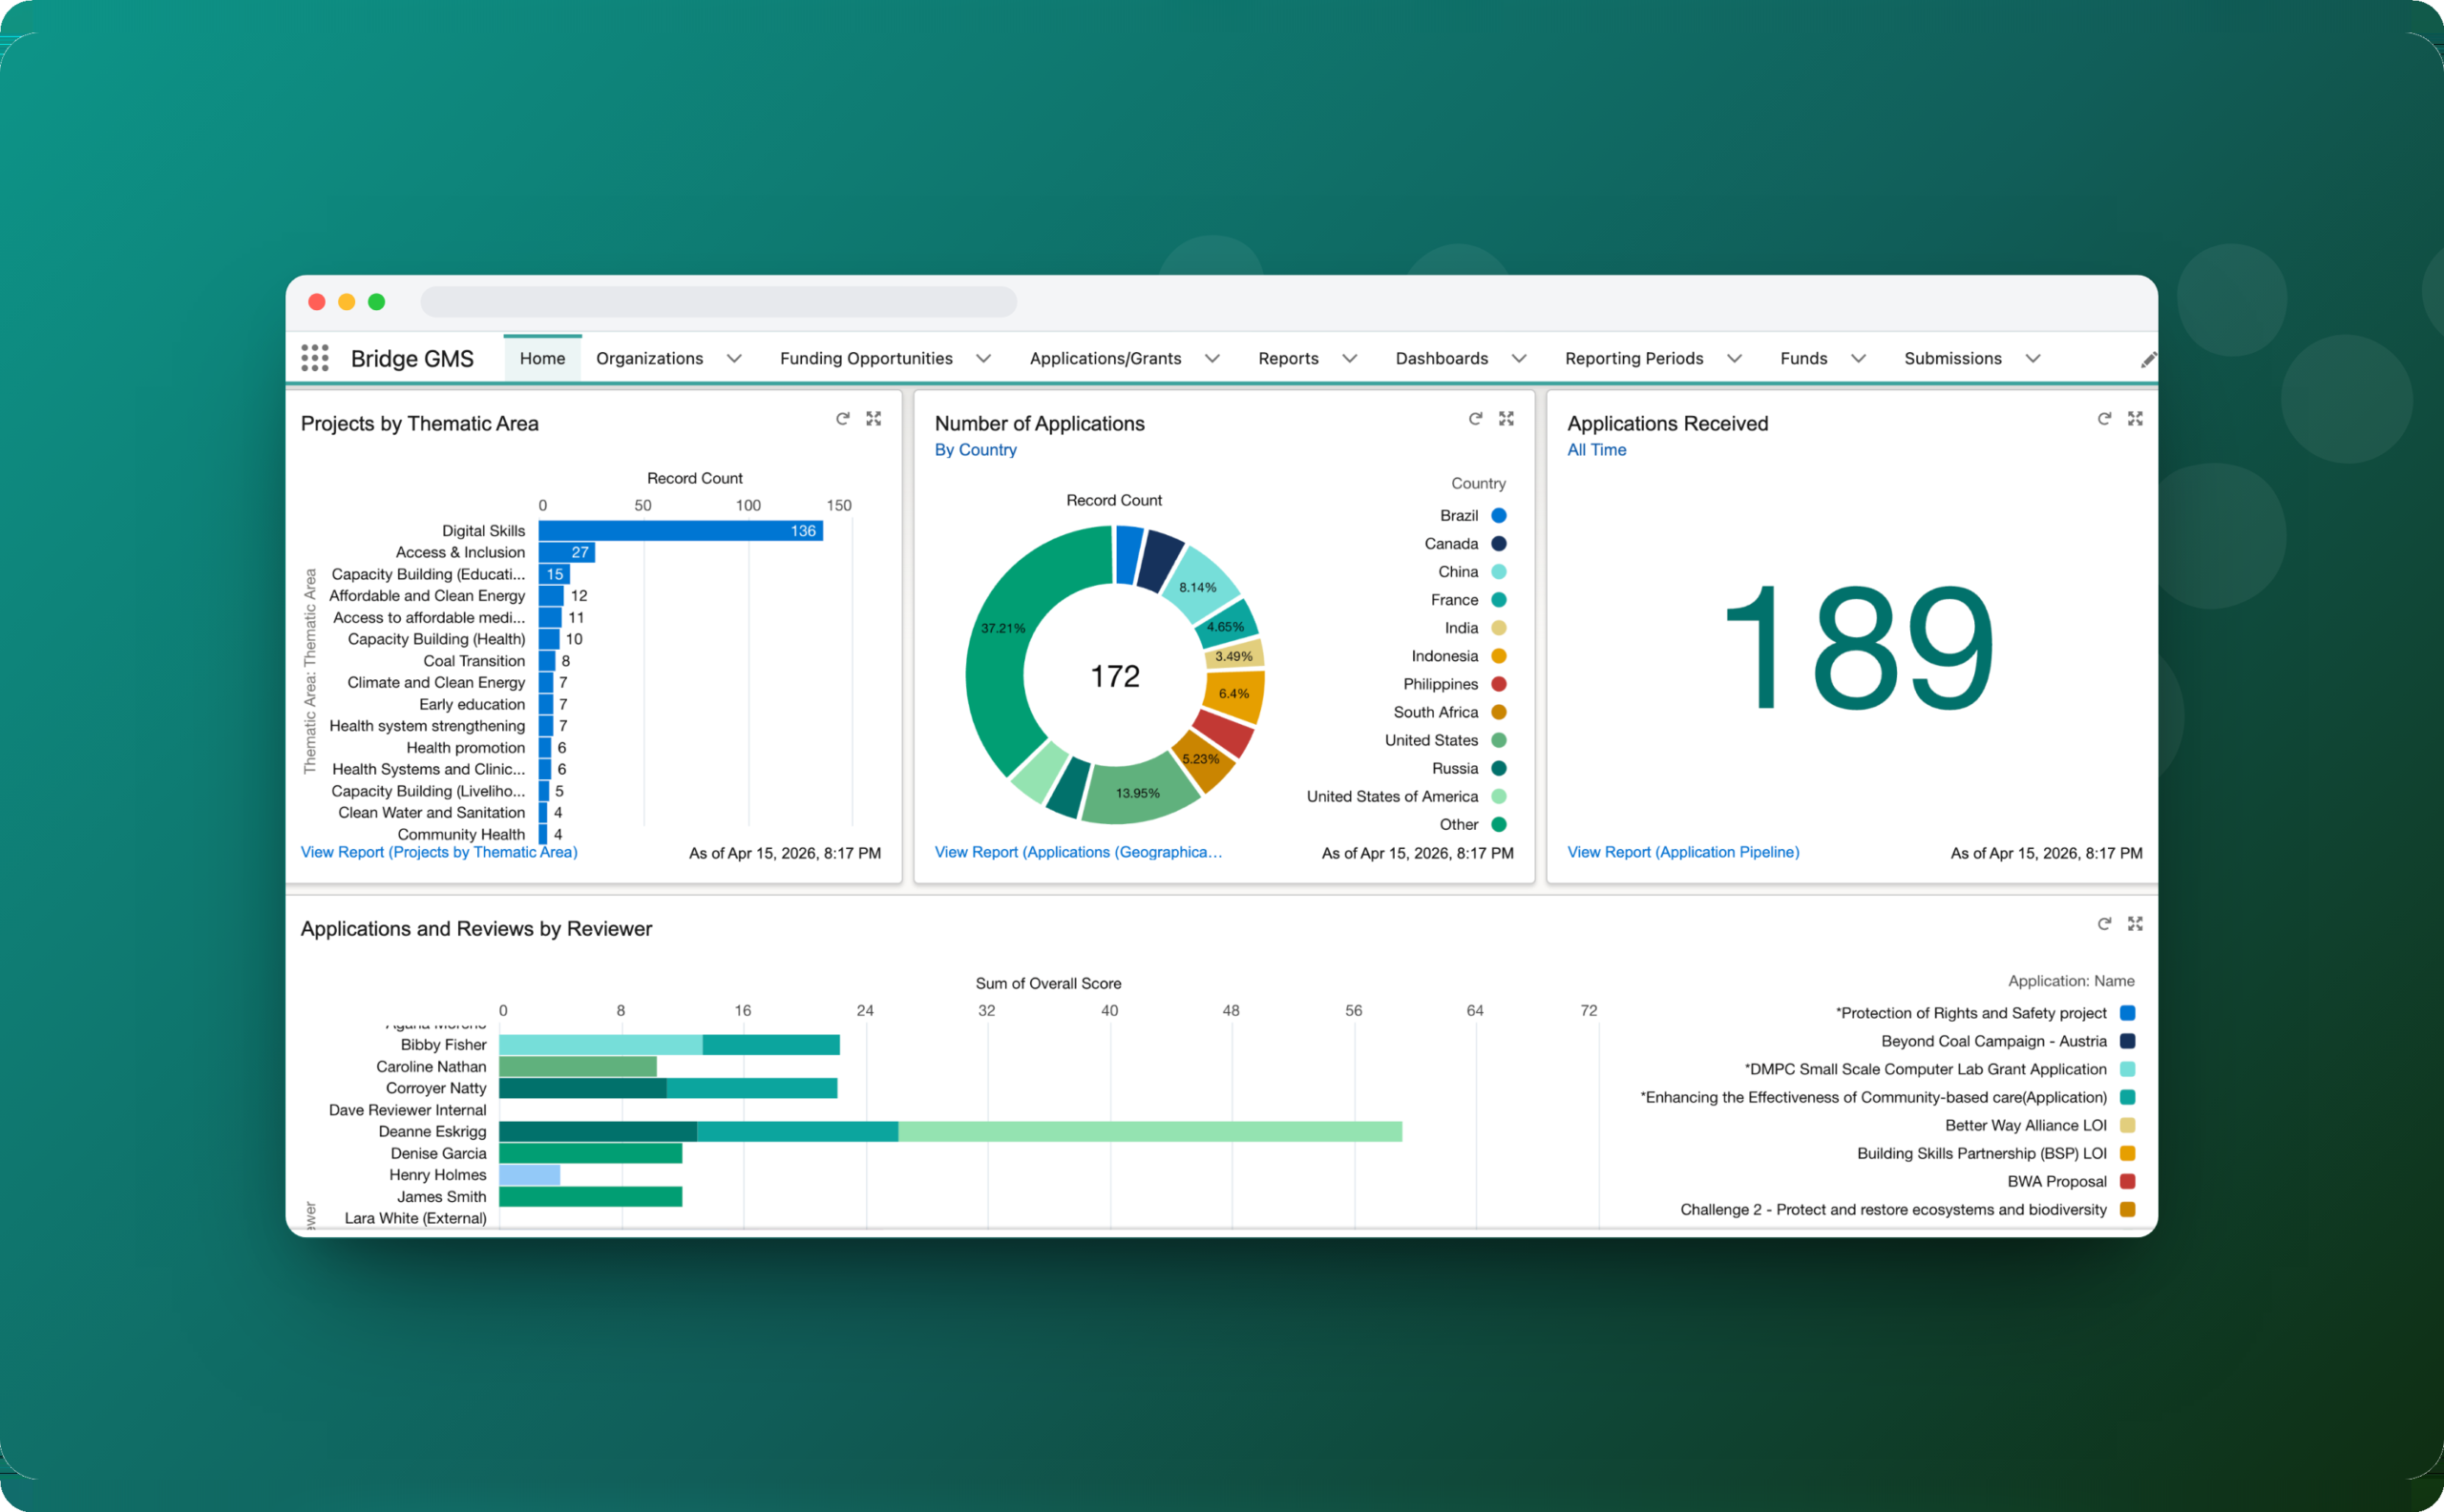This screenshot has width=2444, height=1512.
Task: Open the Reporting Periods dropdown chevron
Action: [x=1735, y=359]
